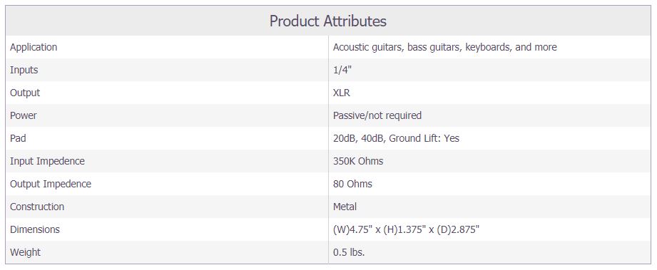Select the Power row label
This screenshot has width=657, height=270.
click(x=24, y=115)
